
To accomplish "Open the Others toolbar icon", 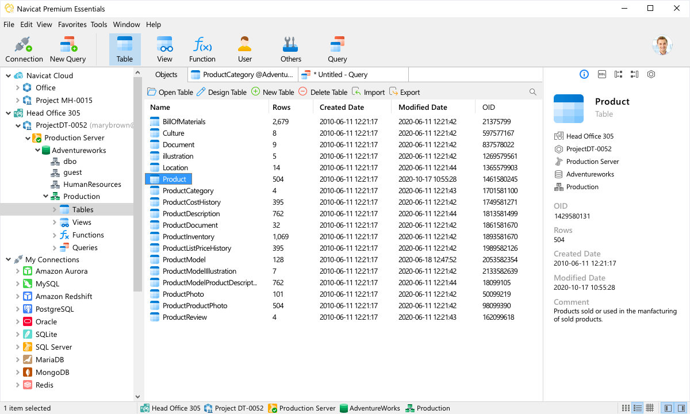I will [291, 49].
